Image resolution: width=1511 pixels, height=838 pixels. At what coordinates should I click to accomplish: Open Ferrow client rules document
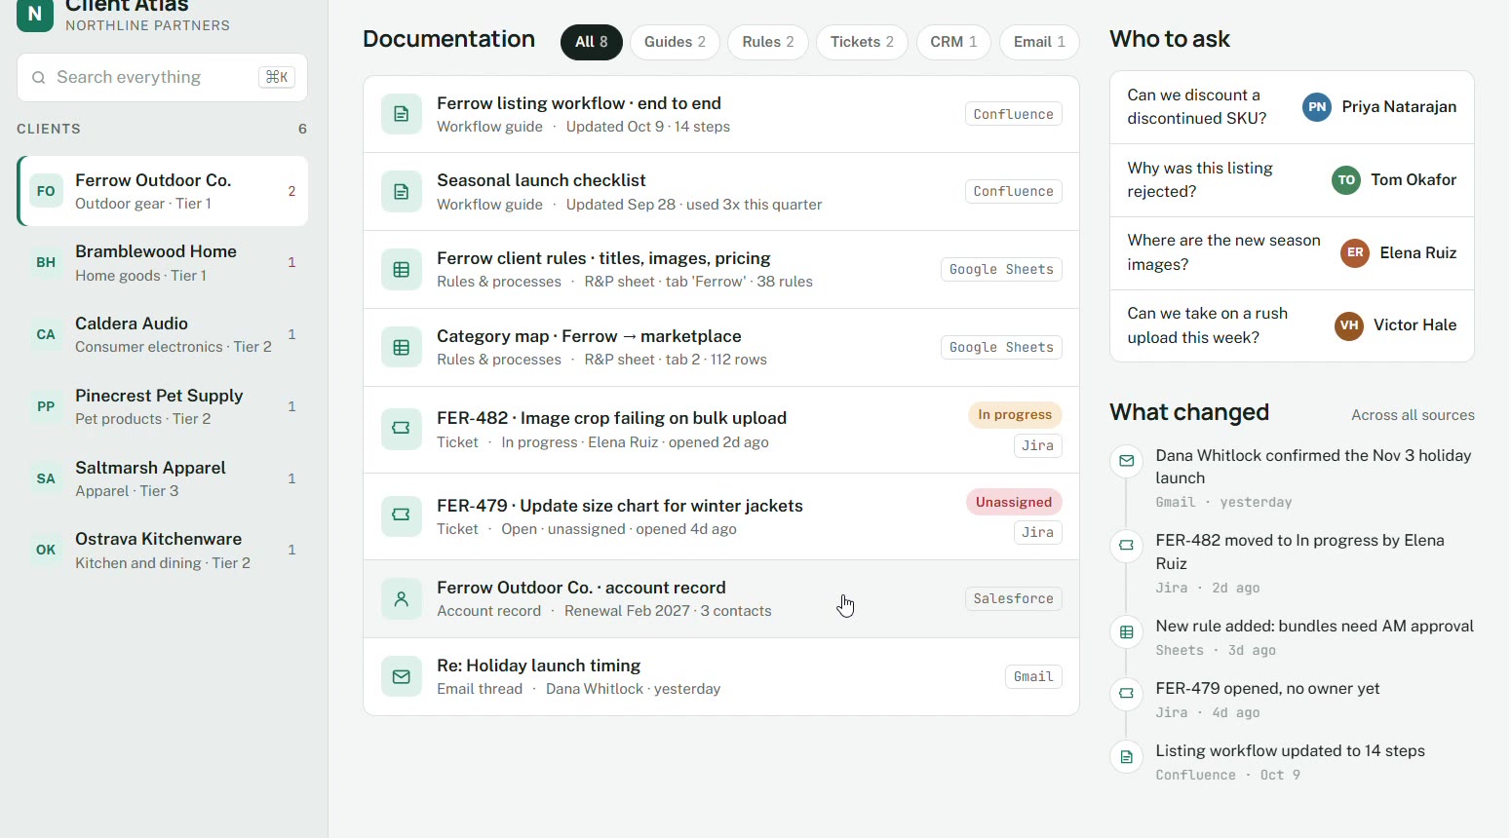click(x=721, y=270)
